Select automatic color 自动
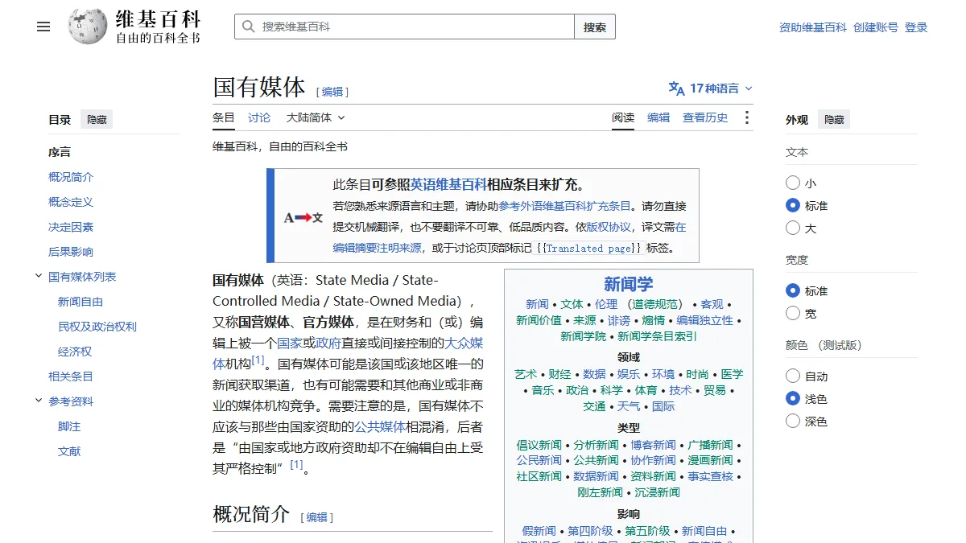 click(x=793, y=376)
